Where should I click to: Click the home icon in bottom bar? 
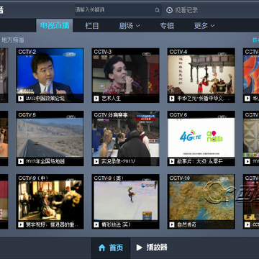coord(102,247)
